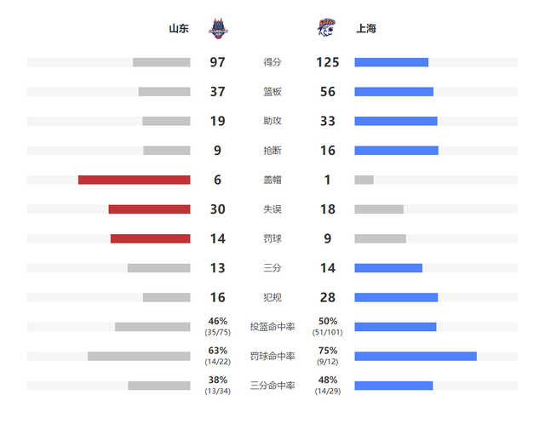Click Shandong's score value 97
The width and height of the screenshot is (545, 429).
[x=218, y=62]
